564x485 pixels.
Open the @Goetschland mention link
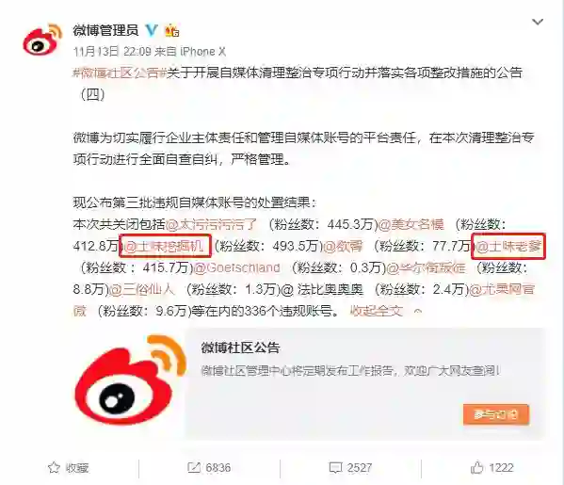coord(237,267)
